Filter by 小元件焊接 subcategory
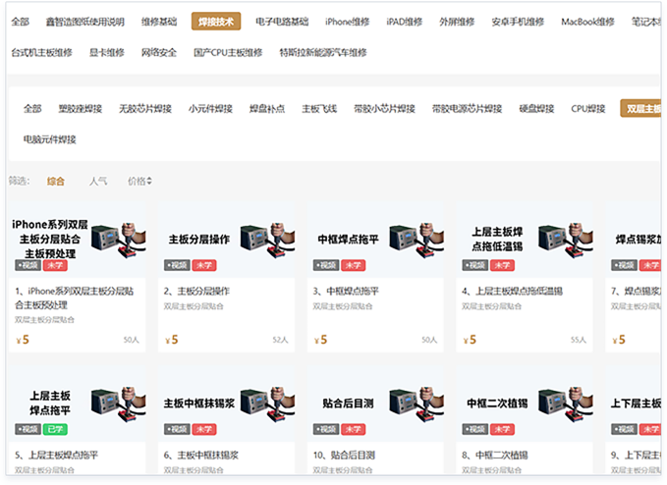667x485 pixels. click(210, 109)
